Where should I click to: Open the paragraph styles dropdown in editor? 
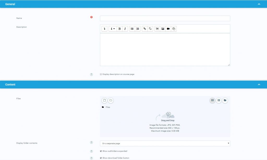click(x=113, y=29)
